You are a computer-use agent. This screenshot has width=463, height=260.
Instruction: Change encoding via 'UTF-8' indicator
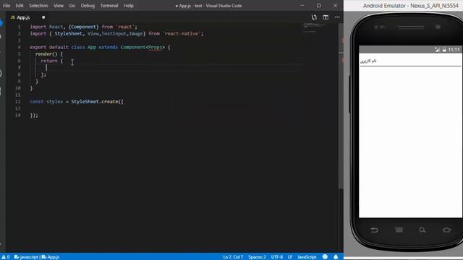276,257
